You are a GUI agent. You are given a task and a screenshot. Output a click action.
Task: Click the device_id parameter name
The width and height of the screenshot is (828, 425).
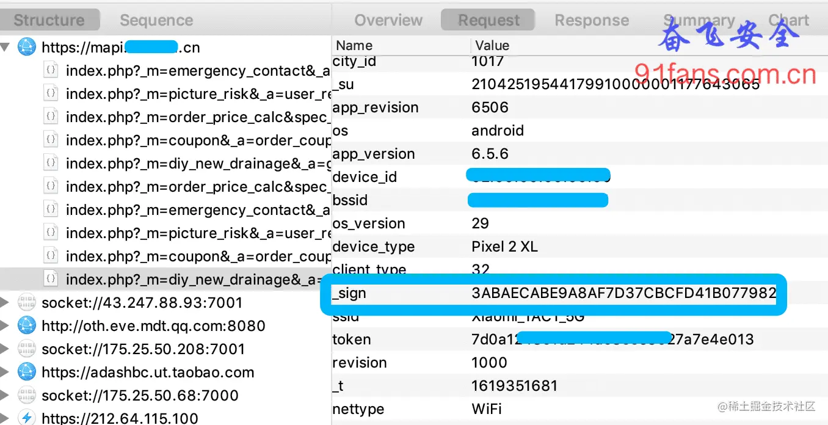pyautogui.click(x=365, y=177)
